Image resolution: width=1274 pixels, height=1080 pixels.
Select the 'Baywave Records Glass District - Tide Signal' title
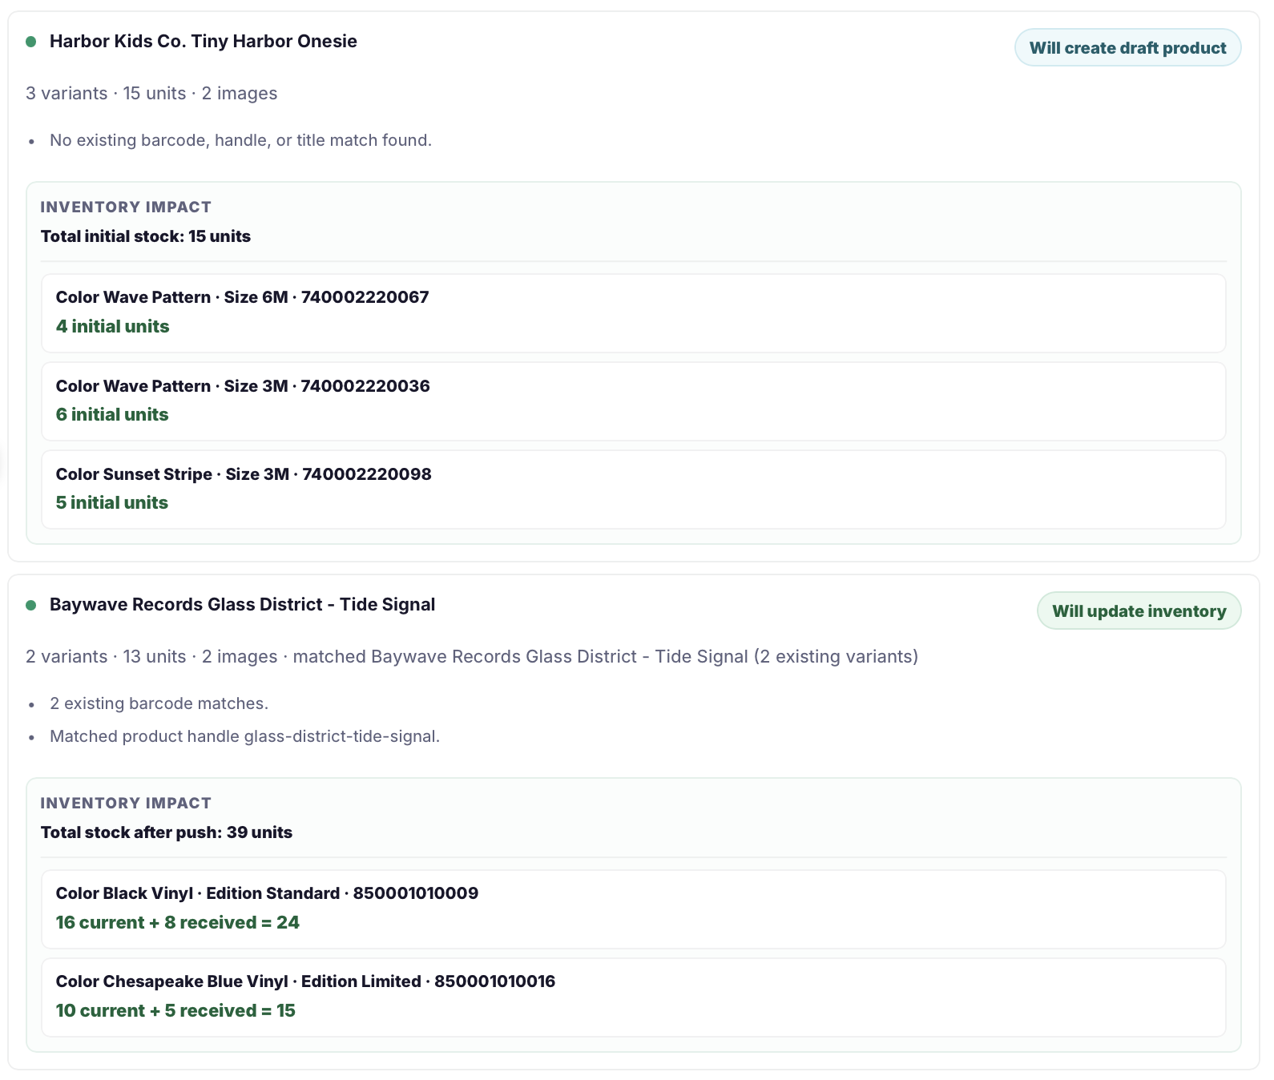click(x=242, y=605)
